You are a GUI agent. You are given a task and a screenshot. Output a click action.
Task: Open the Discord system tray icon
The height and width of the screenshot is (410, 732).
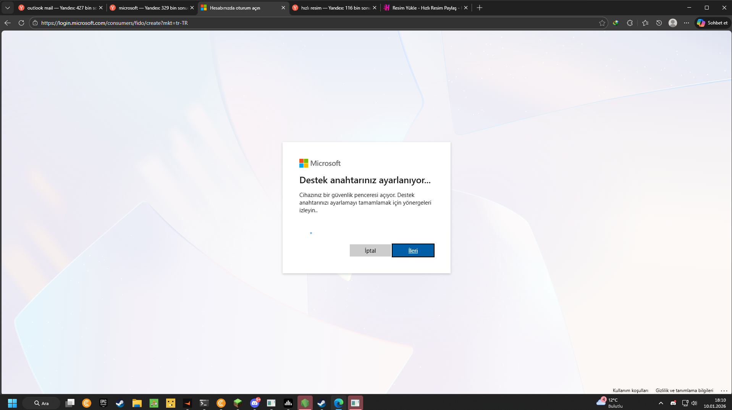click(673, 403)
